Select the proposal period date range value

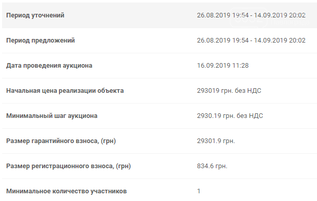coord(251,41)
